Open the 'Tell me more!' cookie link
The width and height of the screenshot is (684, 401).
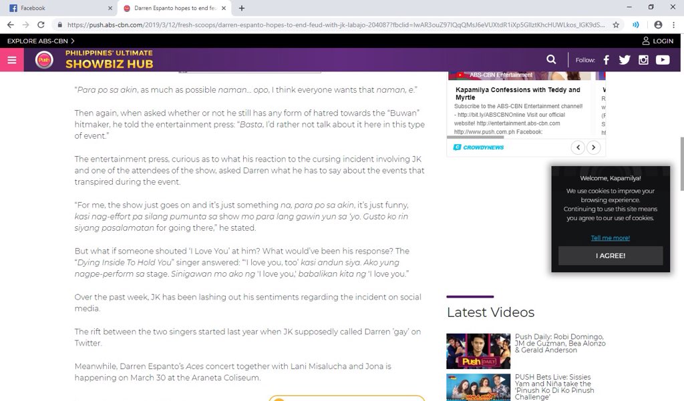tap(611, 238)
